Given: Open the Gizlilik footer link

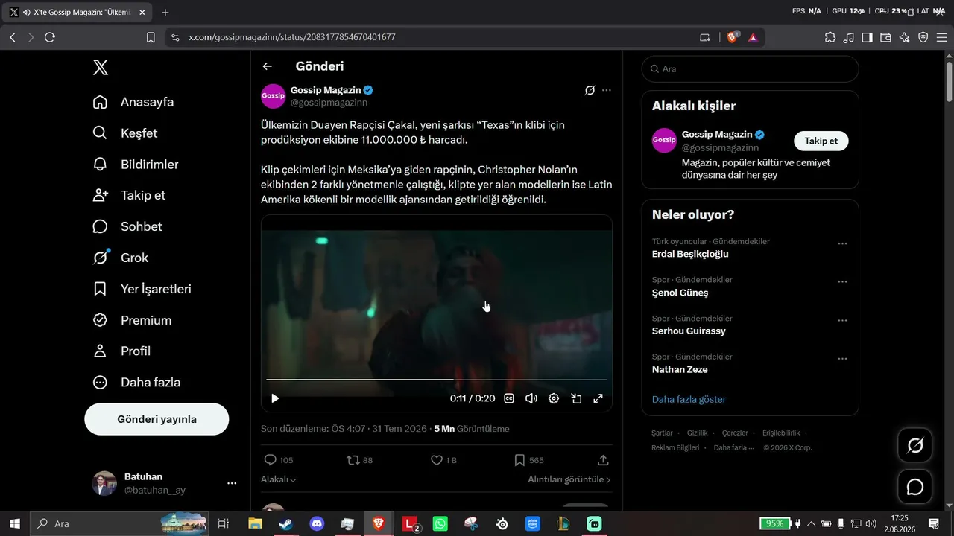Looking at the screenshot, I should 698,433.
